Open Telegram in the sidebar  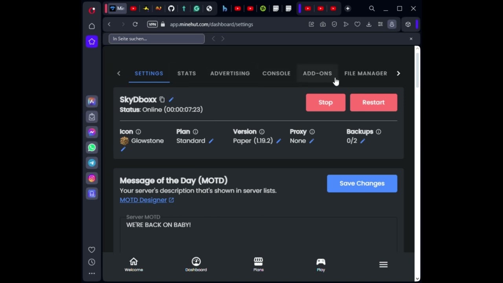point(92,163)
